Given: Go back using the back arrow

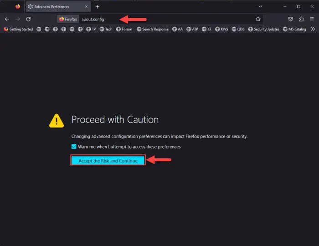Looking at the screenshot, I should (7, 19).
